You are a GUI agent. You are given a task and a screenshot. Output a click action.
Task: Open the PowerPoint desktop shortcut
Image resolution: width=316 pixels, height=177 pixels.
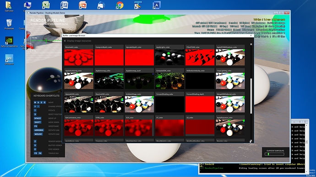[83, 5]
